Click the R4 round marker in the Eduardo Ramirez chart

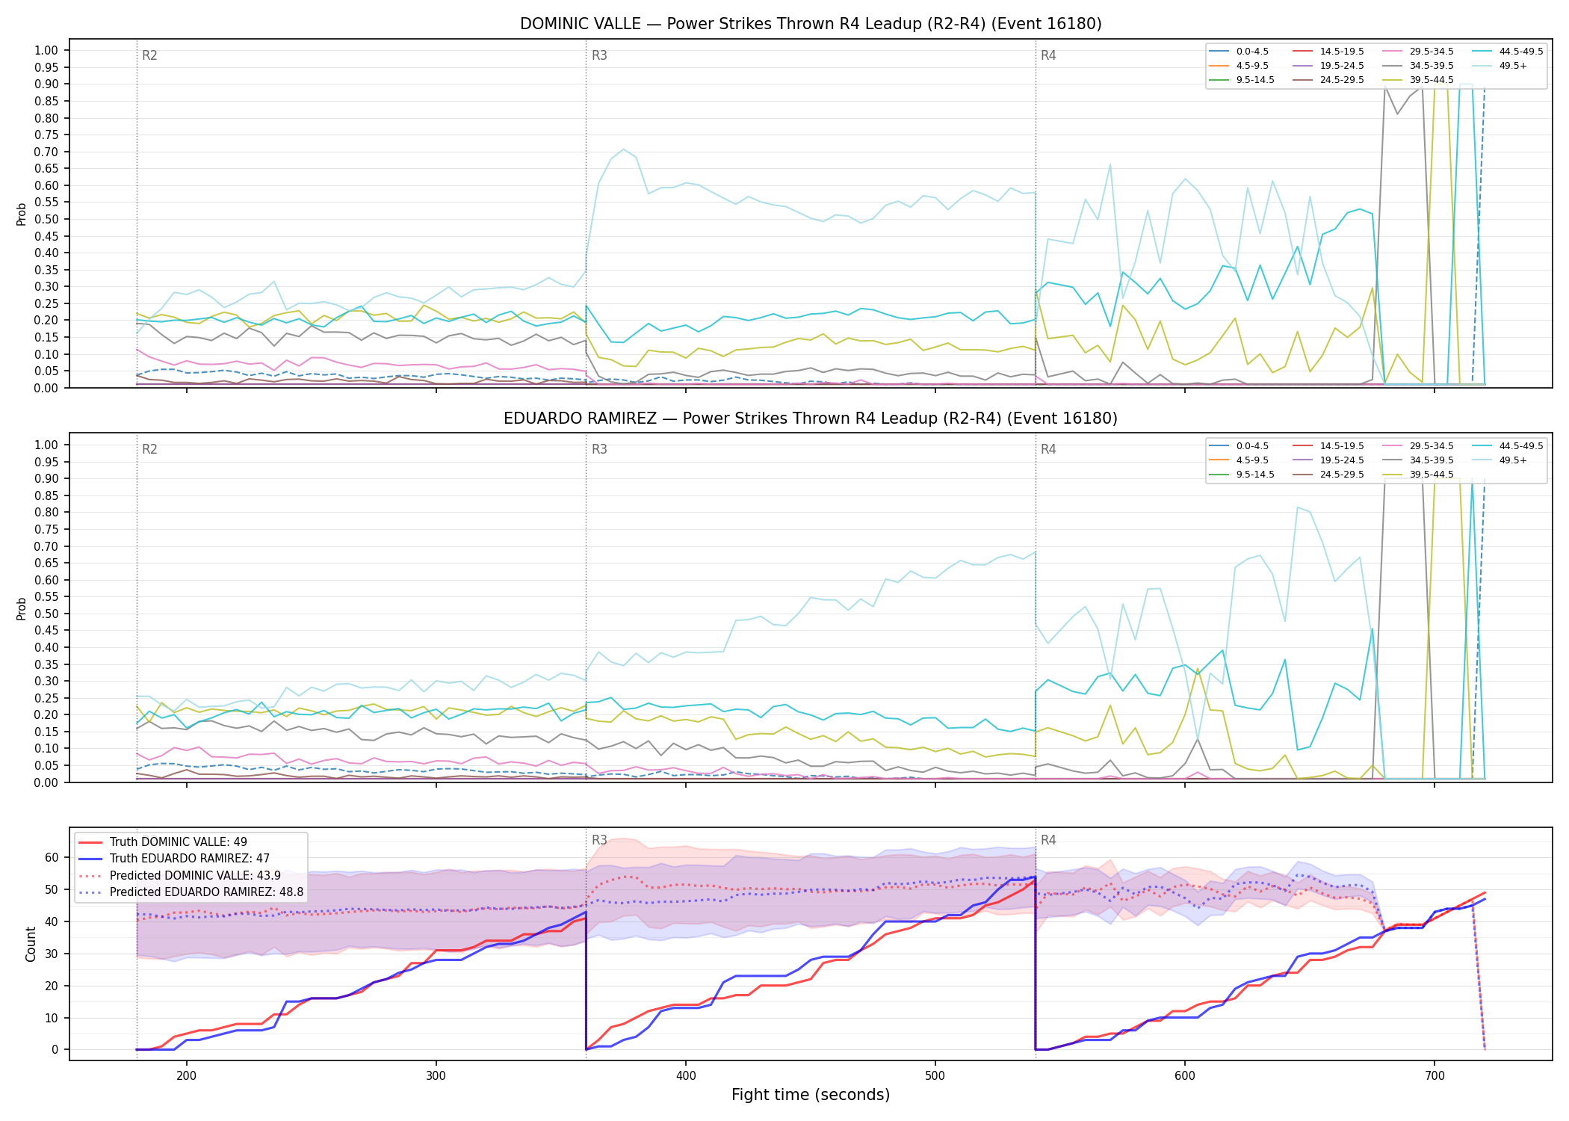[x=1048, y=449]
